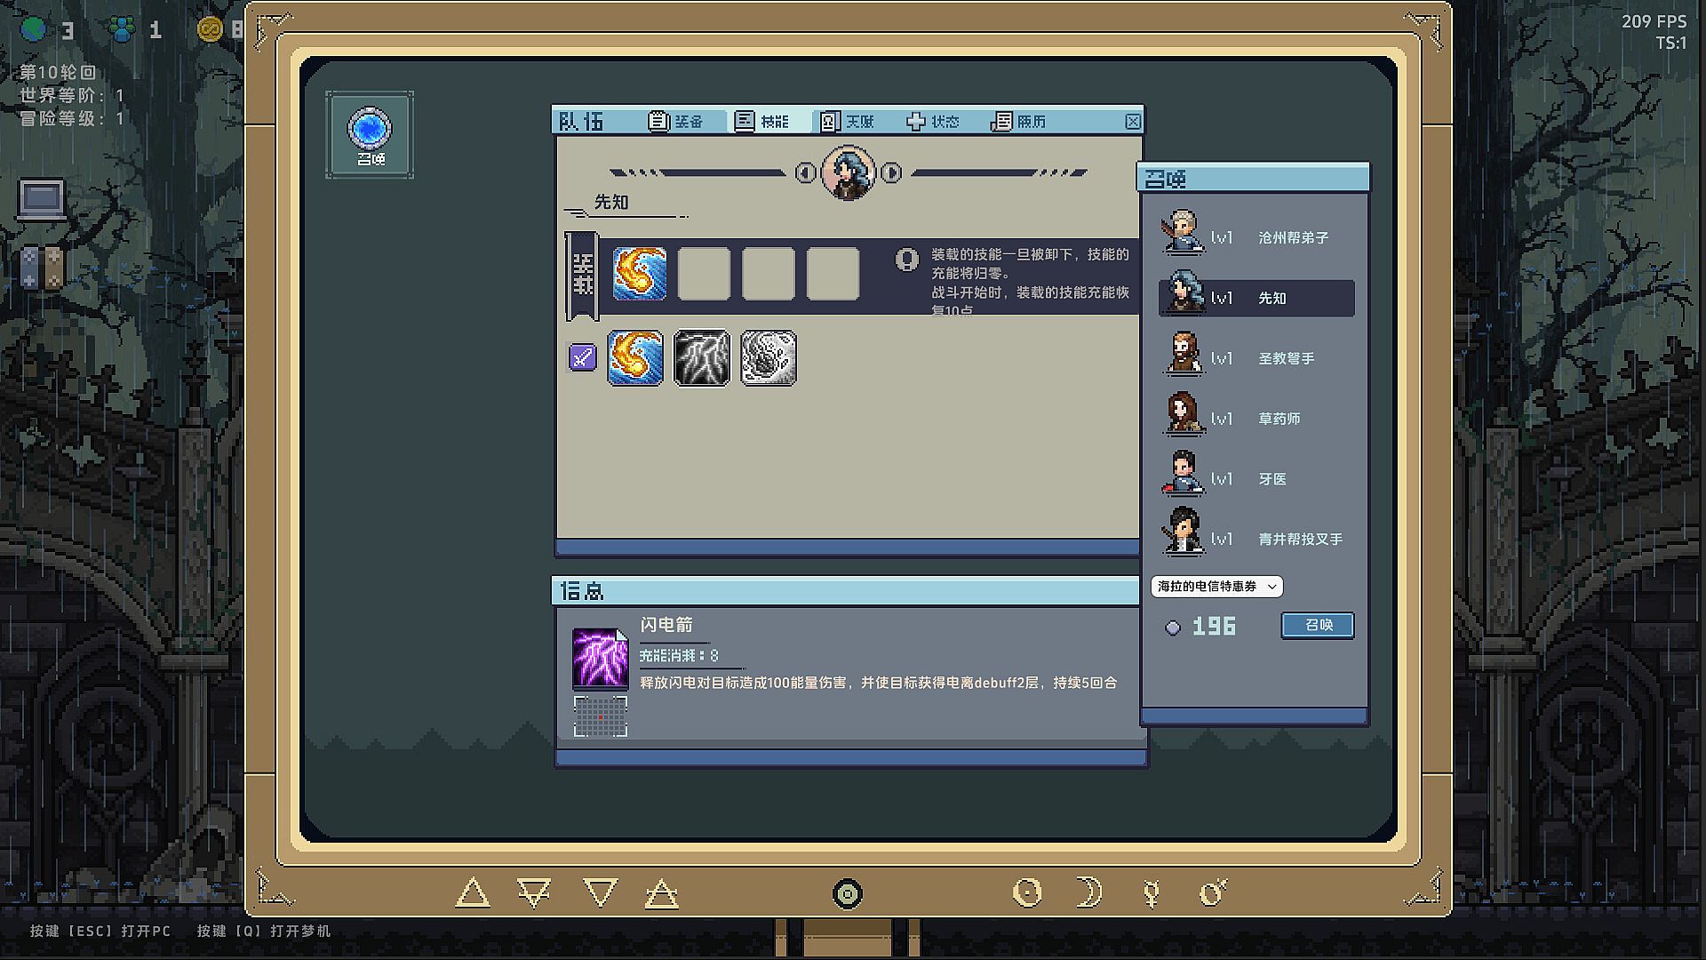Switch to next character with right arrow
This screenshot has height=960, width=1706.
pyautogui.click(x=891, y=172)
